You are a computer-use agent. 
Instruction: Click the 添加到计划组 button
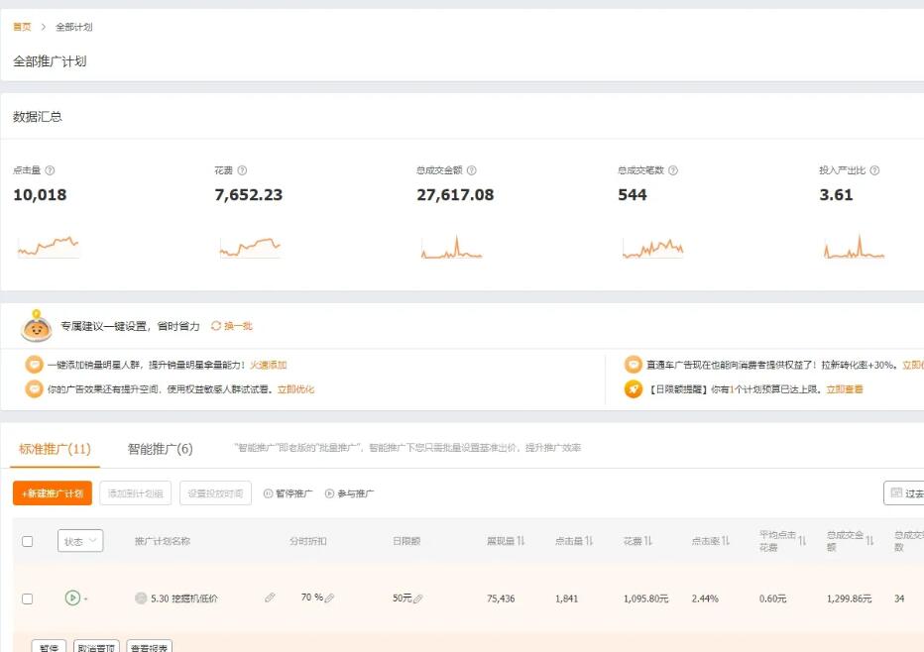(x=136, y=493)
